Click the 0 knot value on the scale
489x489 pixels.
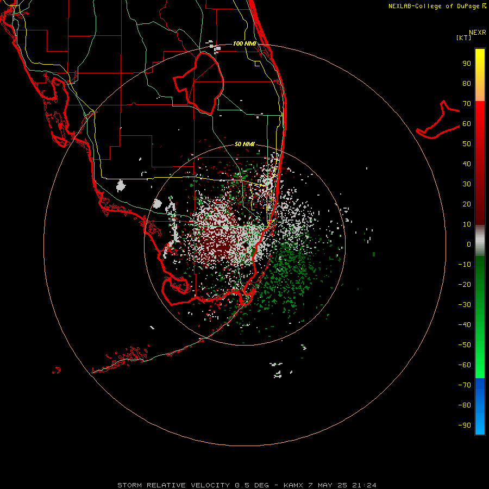469,244
